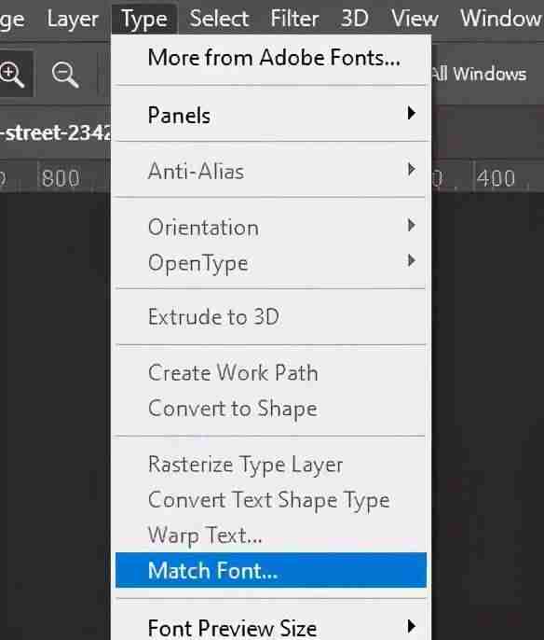Close the open Type menu header
This screenshot has height=640, width=544.
[x=144, y=19]
